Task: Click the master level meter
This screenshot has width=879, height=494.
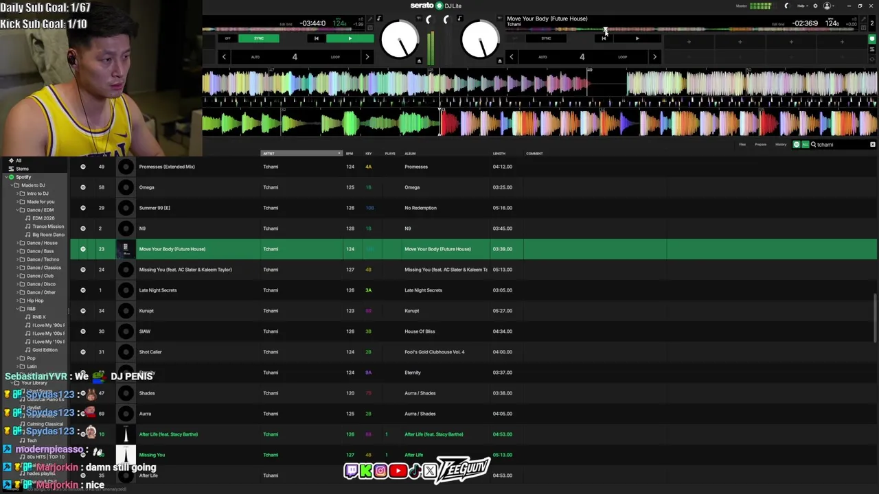Action: pyautogui.click(x=760, y=6)
